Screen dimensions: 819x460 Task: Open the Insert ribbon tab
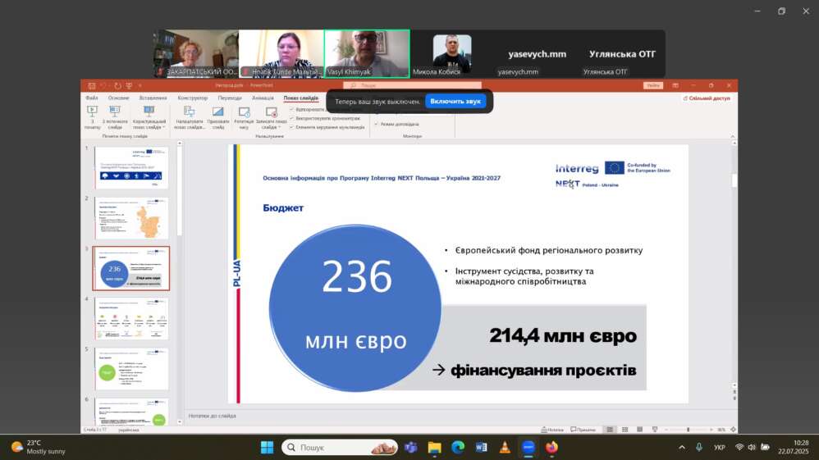point(153,98)
